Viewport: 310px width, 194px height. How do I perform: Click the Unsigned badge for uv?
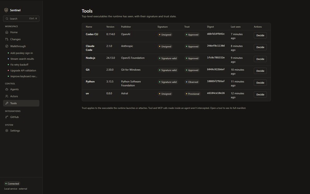pyautogui.click(x=165, y=94)
